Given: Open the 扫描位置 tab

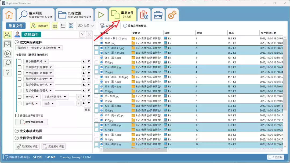Looking at the screenshot, I should pyautogui.click(x=74, y=15).
